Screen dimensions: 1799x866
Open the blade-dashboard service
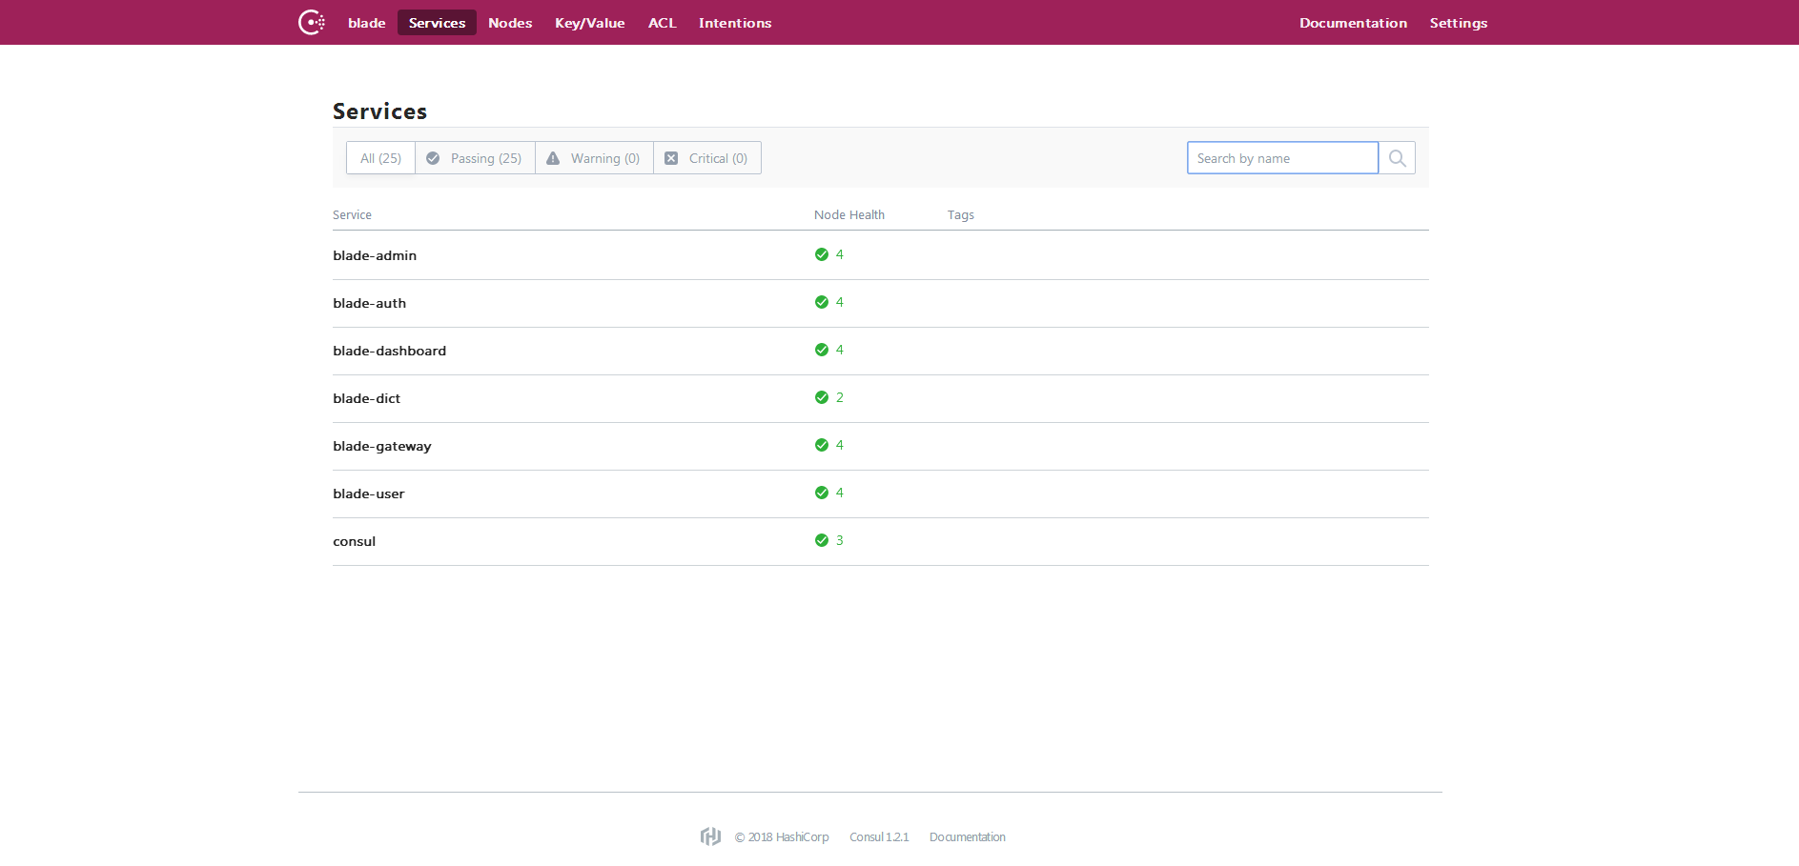(389, 351)
